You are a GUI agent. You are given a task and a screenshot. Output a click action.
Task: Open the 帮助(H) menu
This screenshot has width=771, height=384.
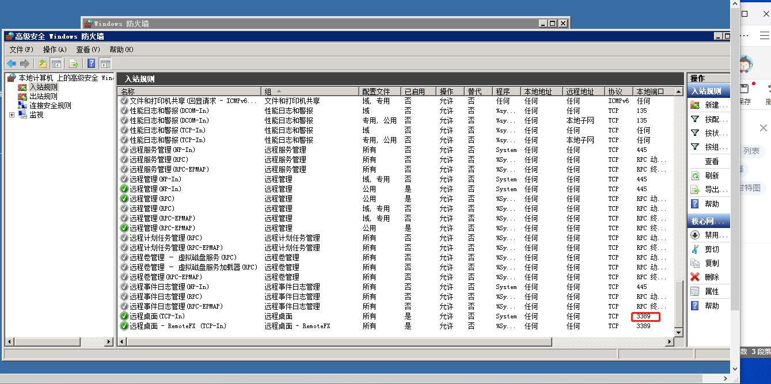pos(121,50)
